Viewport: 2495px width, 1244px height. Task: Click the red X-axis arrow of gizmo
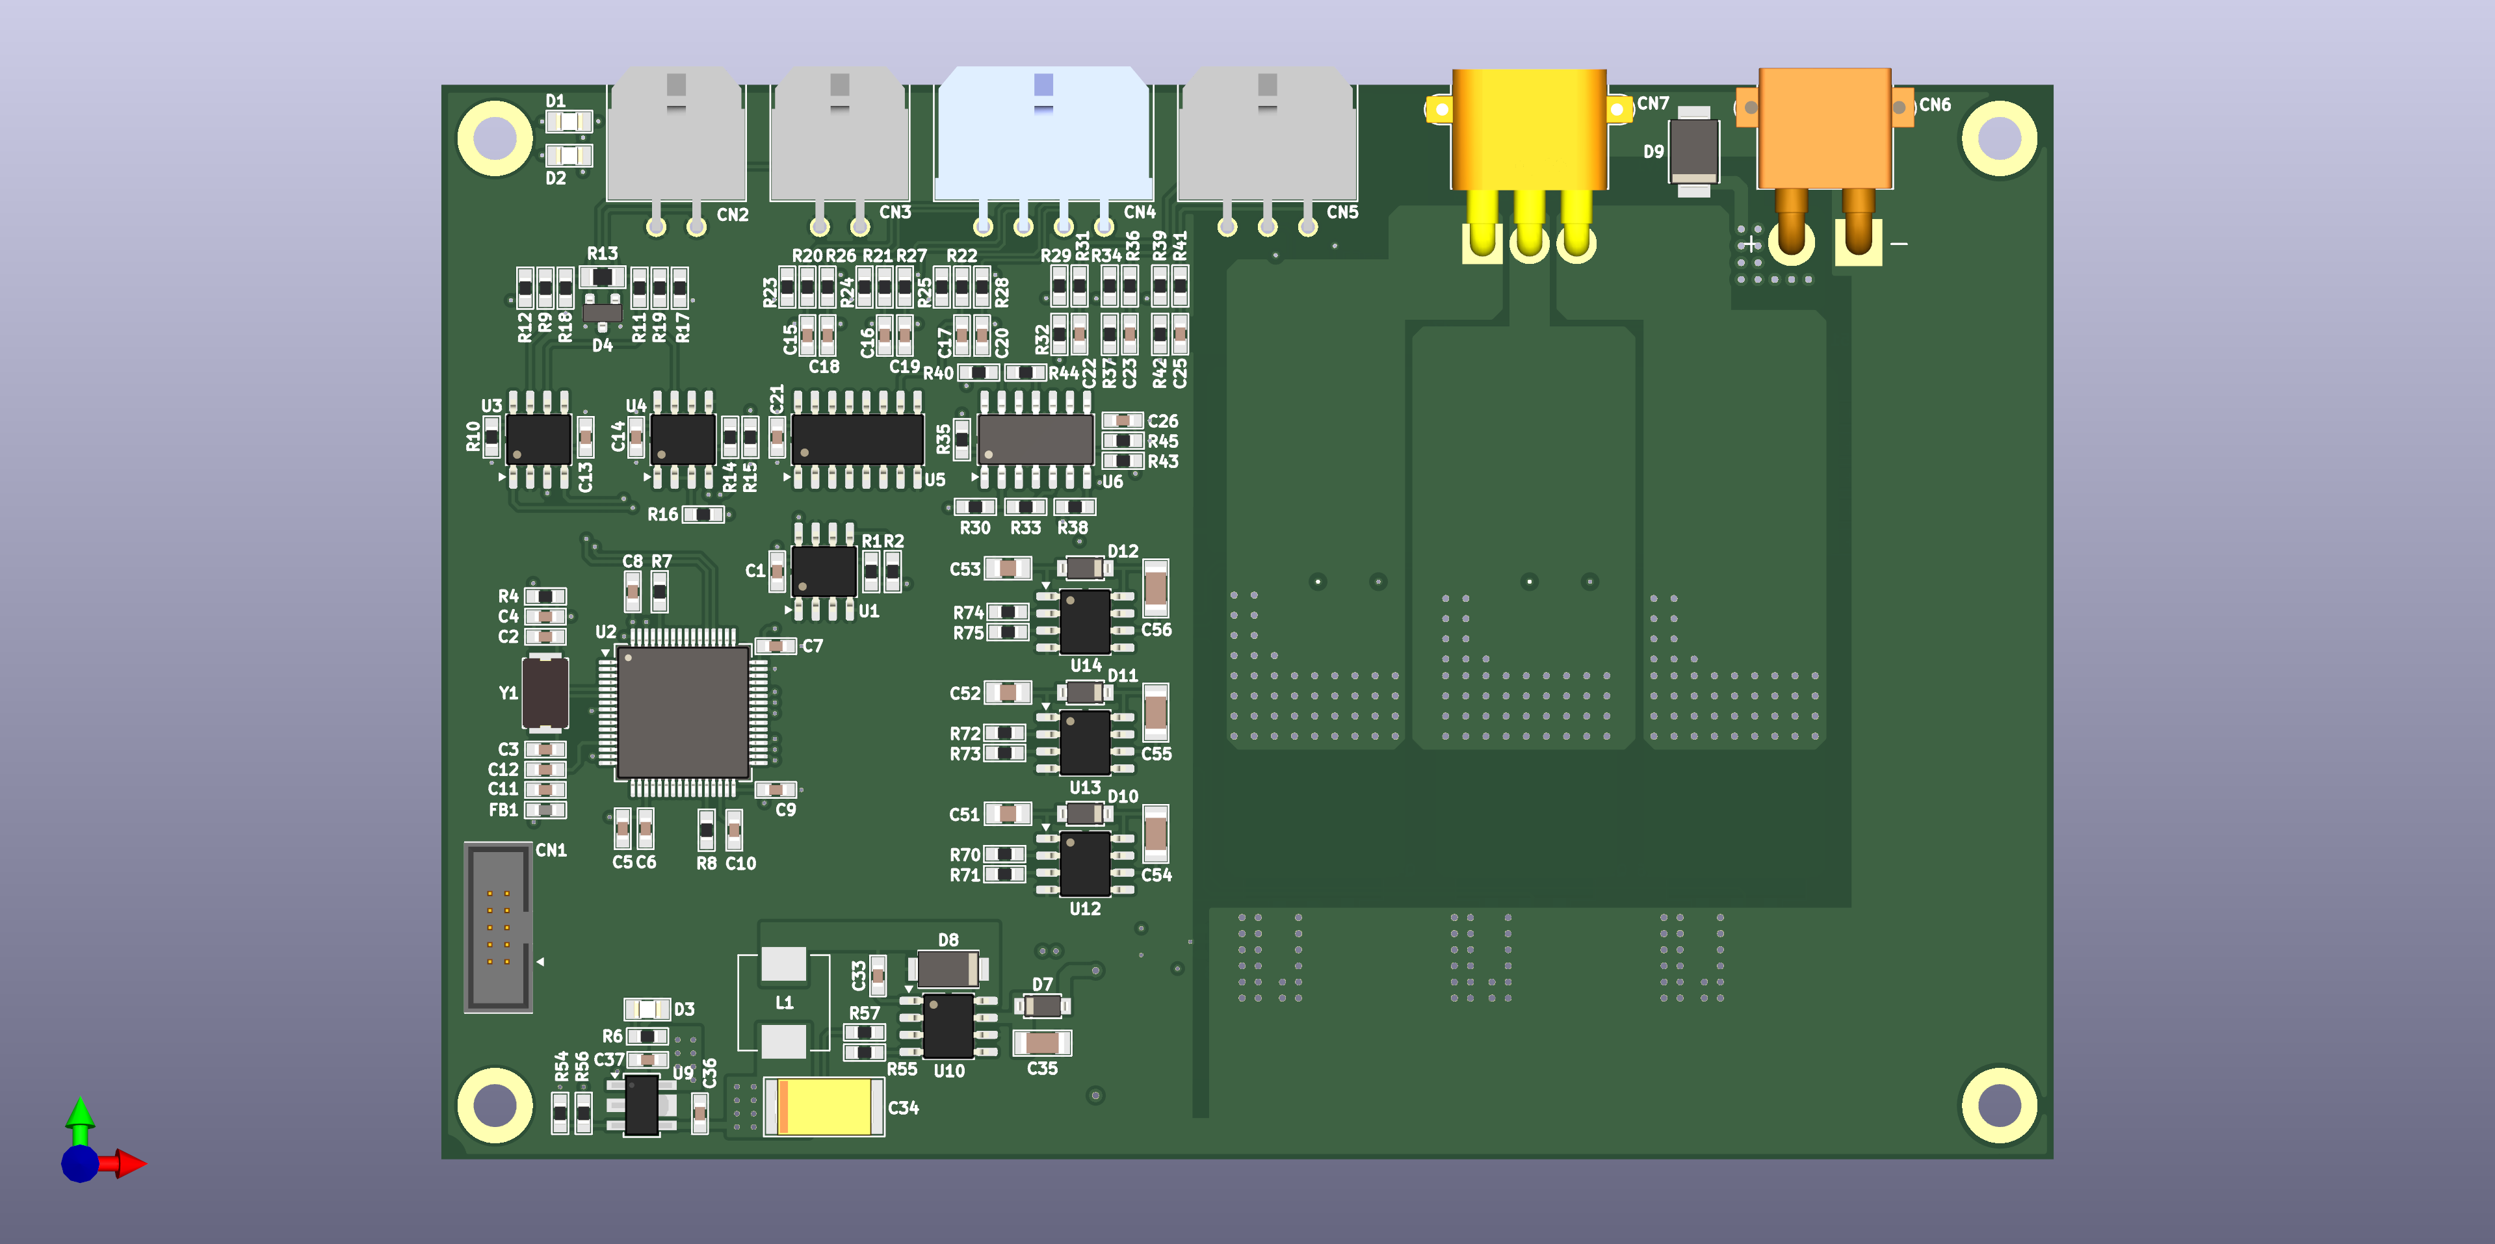click(x=129, y=1163)
